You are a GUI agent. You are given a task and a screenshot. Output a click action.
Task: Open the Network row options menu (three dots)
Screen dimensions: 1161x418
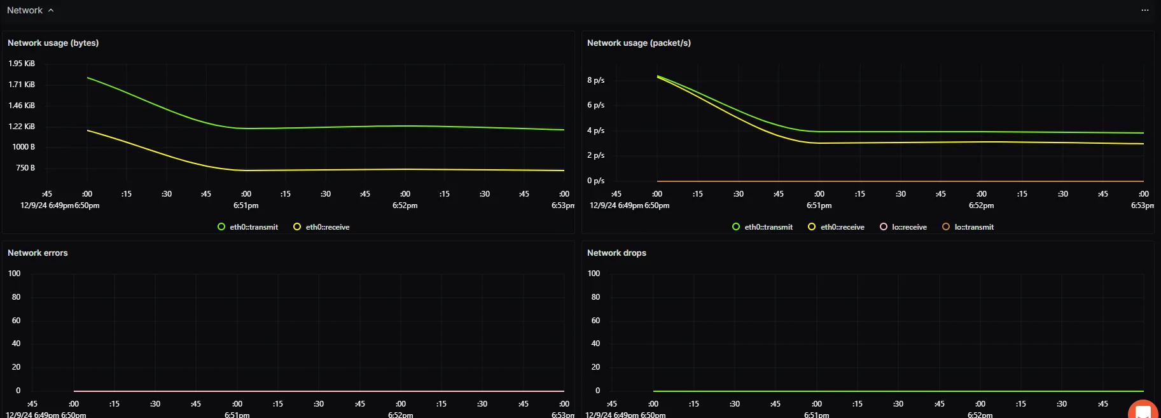(x=1145, y=10)
